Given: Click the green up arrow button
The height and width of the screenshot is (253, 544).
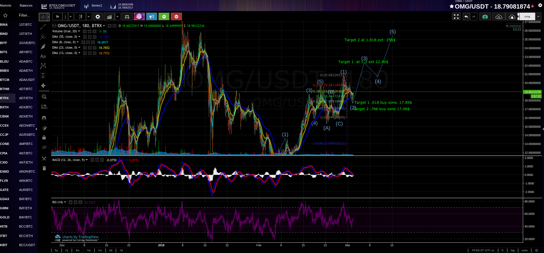Looking at the screenshot, I should 164,17.
